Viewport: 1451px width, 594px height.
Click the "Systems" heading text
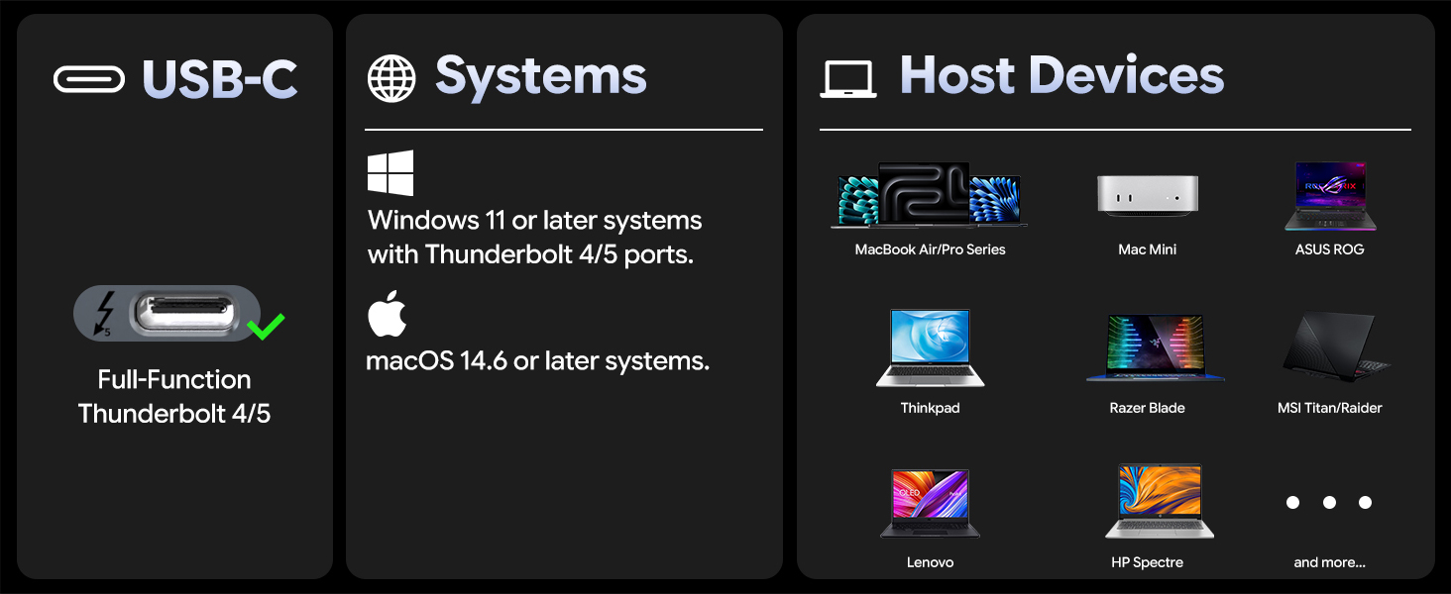(x=541, y=76)
